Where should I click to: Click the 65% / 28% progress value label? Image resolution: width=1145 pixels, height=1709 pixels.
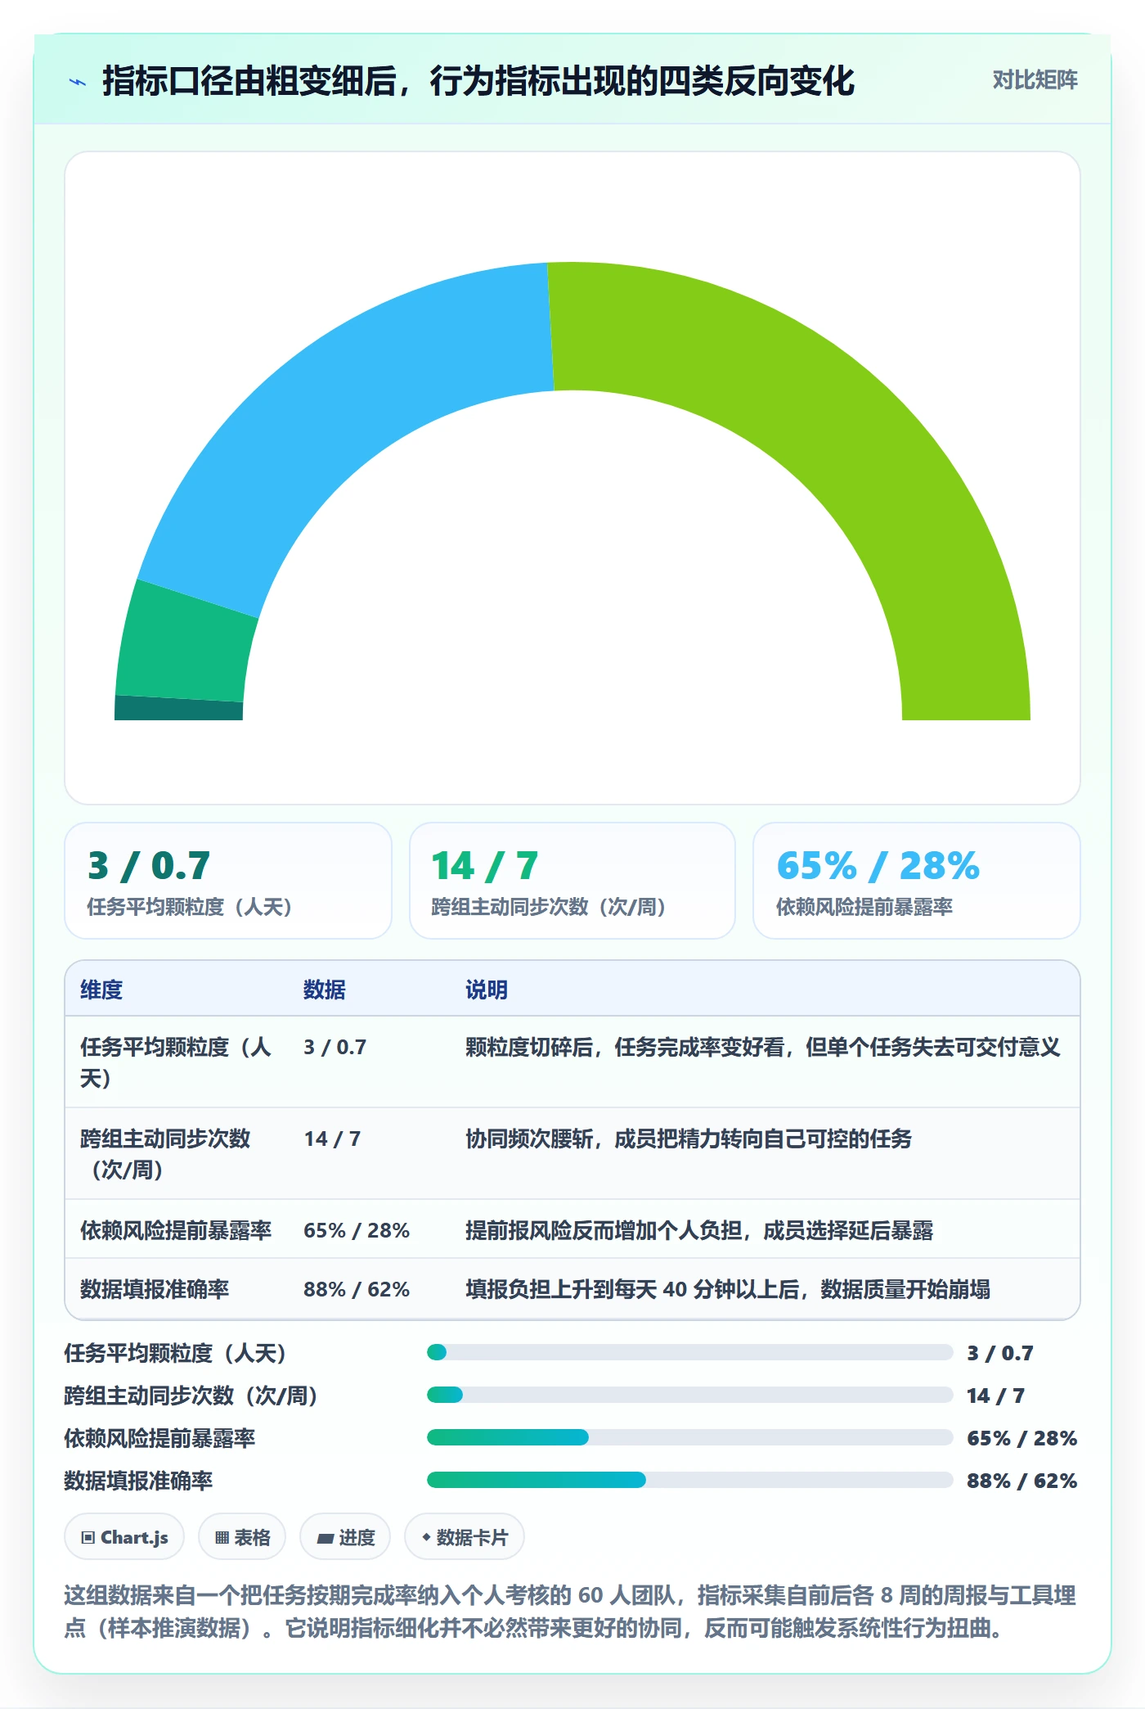pyautogui.click(x=1022, y=1438)
